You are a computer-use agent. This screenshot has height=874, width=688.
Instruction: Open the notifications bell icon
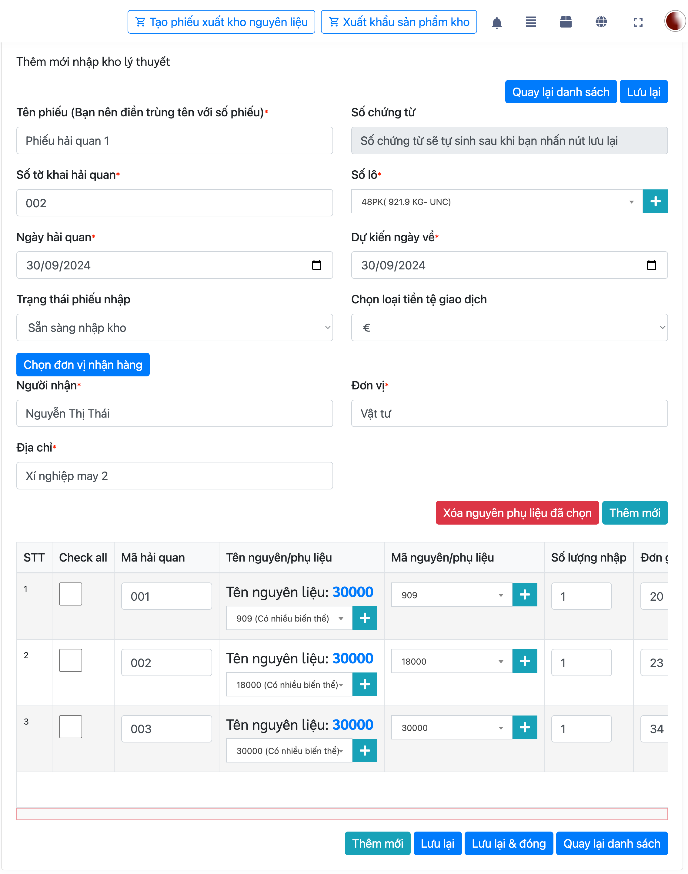[497, 22]
